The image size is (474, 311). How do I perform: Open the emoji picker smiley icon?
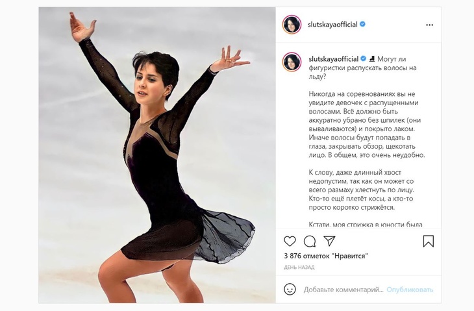click(x=290, y=289)
